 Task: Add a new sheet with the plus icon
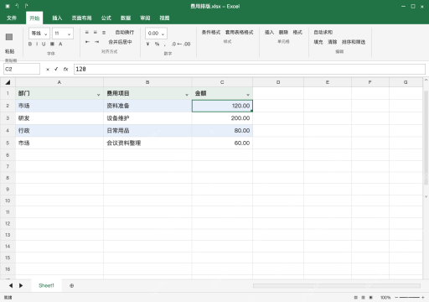coord(72,286)
